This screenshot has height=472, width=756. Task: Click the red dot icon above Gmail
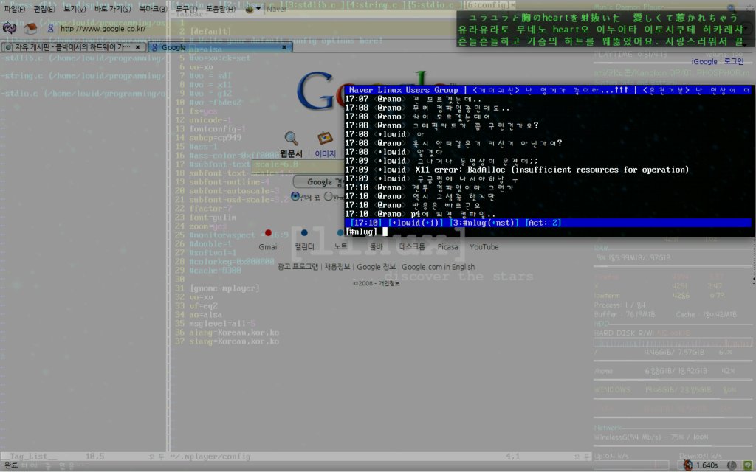tap(268, 233)
